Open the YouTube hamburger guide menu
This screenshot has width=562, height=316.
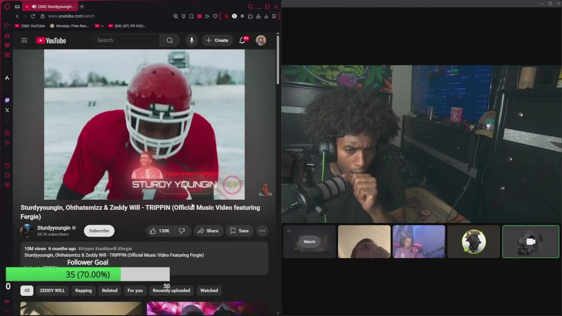click(24, 40)
